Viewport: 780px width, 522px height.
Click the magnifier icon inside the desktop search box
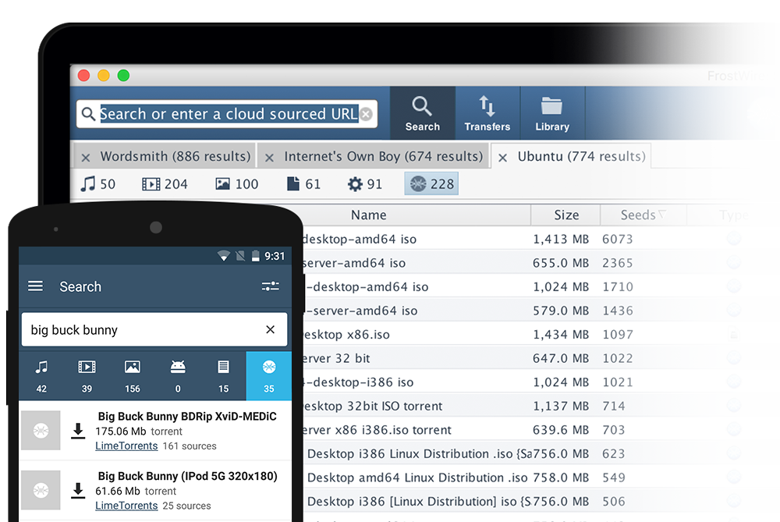click(x=88, y=114)
